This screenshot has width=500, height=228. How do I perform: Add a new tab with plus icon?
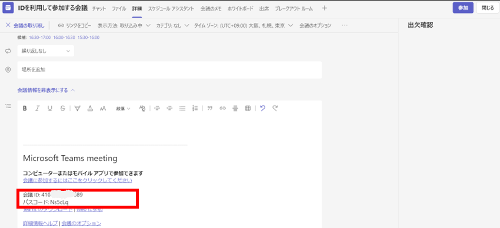tap(324, 8)
